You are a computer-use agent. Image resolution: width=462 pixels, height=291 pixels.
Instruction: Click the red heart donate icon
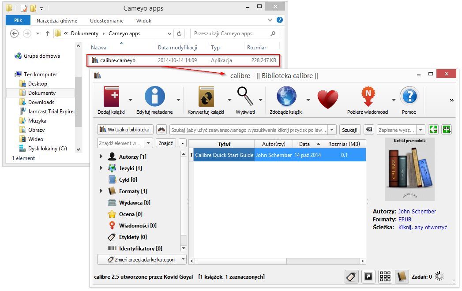(328, 99)
